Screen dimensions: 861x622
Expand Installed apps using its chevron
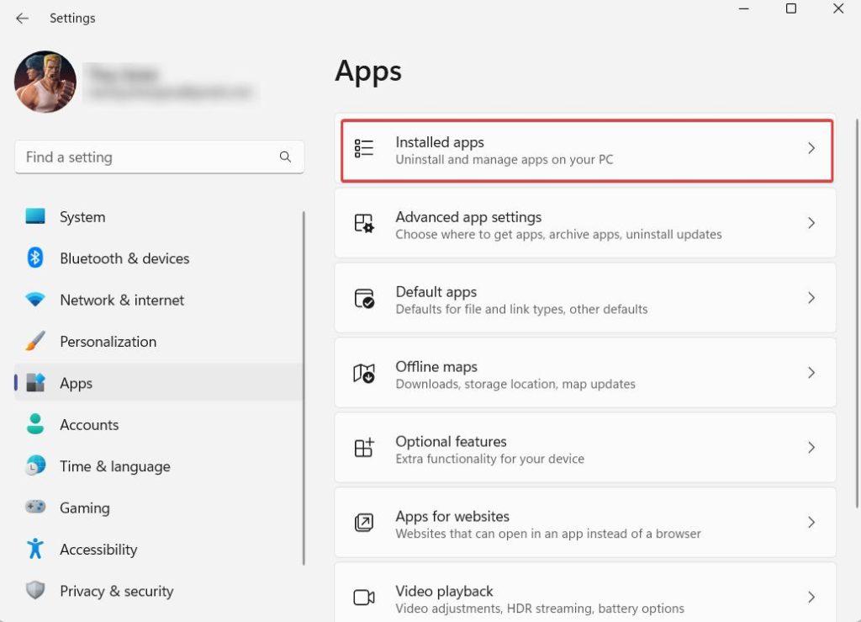811,148
